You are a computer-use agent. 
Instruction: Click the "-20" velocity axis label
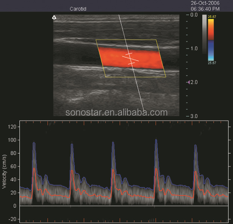[12, 219]
